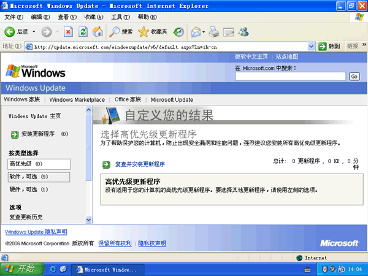Click the round grey tray icon
The image size is (368, 276).
coord(332,269)
